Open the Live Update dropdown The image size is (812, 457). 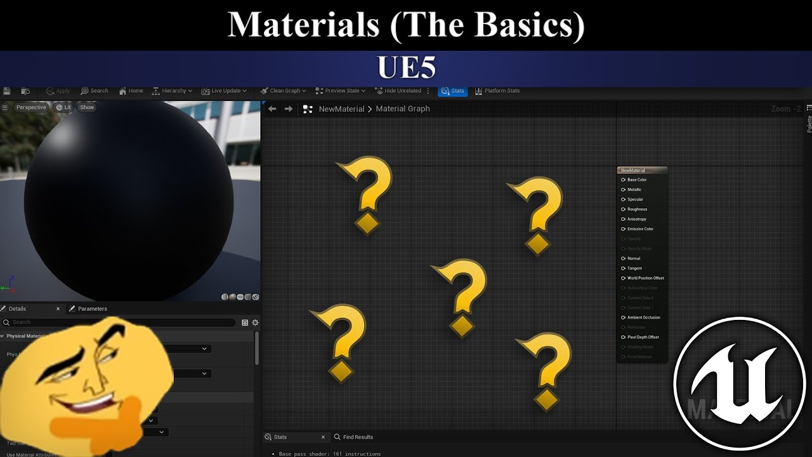223,91
